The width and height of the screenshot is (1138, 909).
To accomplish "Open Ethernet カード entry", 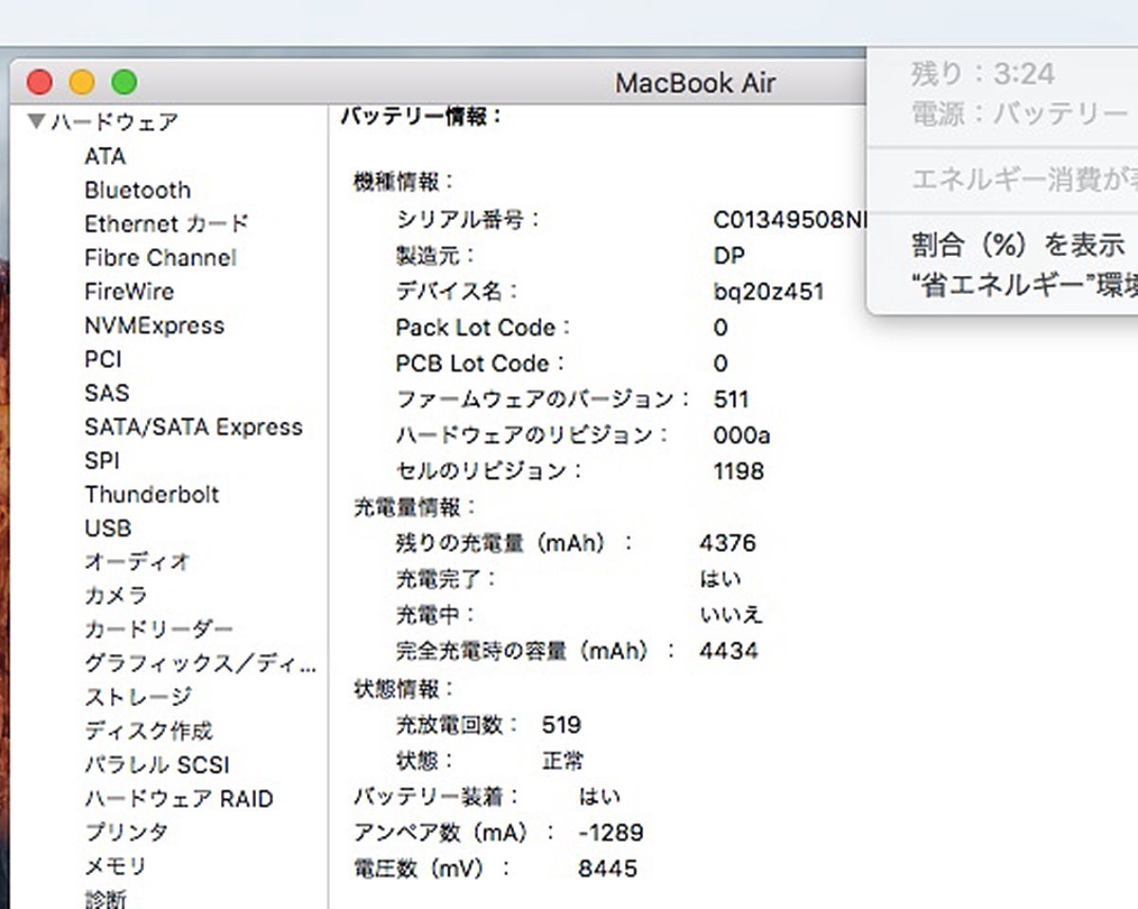I will coord(167,224).
